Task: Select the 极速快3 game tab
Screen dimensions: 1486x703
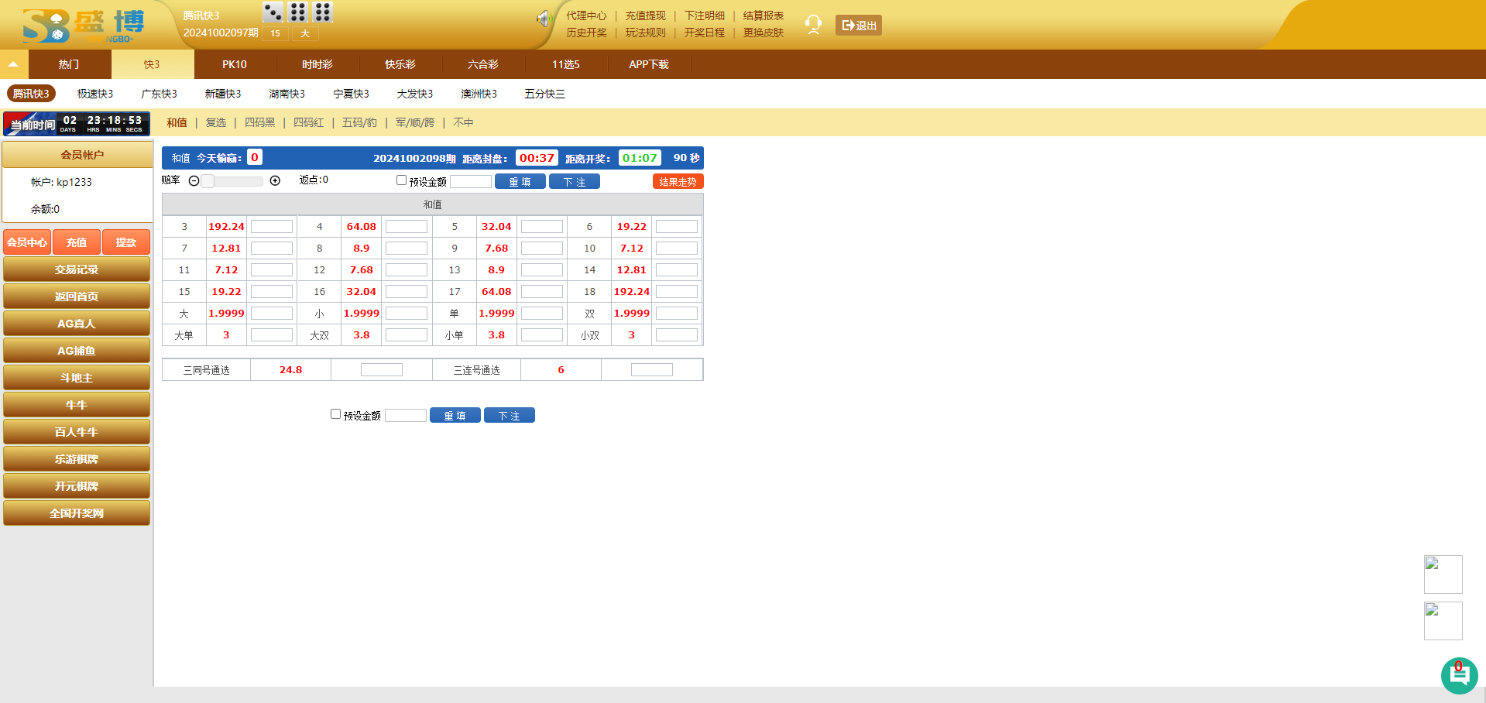Action: [95, 94]
